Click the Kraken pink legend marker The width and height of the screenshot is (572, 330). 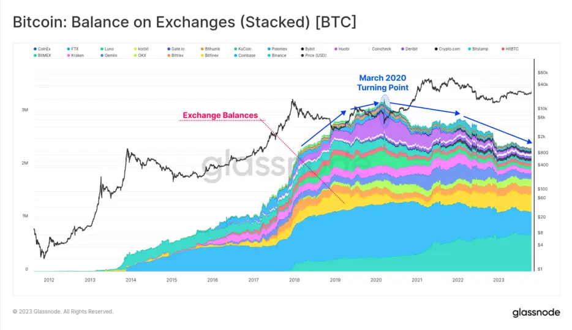69,56
